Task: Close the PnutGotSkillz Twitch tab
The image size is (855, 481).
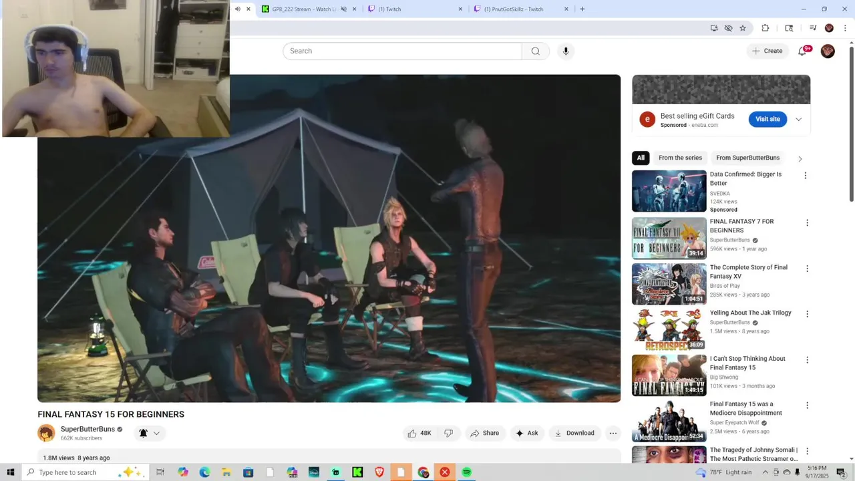Action: click(x=566, y=9)
